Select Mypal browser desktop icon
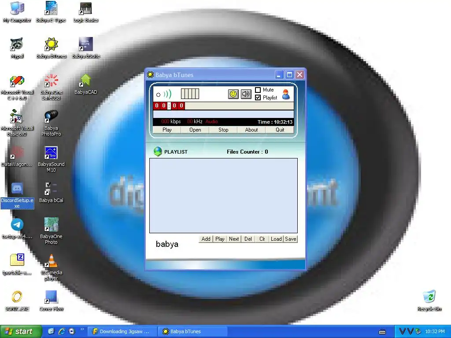Screen dimensions: 451x338 click(x=17, y=48)
